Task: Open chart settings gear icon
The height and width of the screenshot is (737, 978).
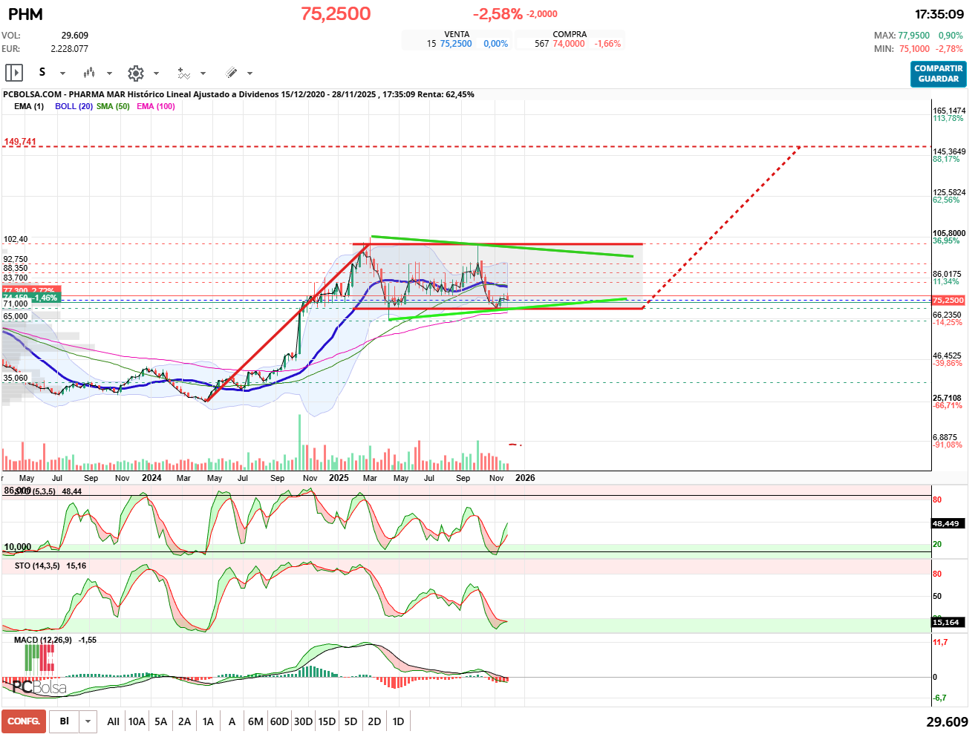Action: tap(135, 73)
